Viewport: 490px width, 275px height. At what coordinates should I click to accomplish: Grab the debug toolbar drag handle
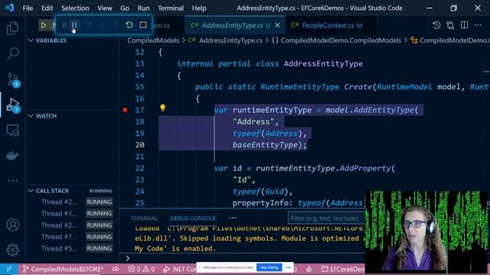tap(64, 25)
